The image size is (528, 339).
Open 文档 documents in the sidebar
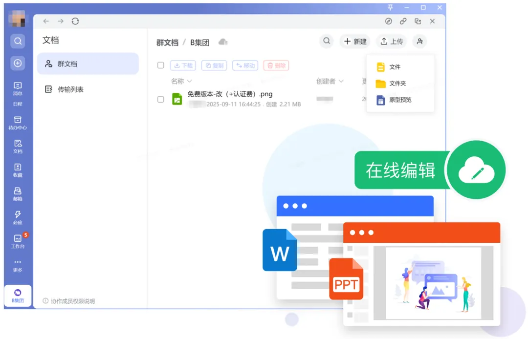(18, 147)
